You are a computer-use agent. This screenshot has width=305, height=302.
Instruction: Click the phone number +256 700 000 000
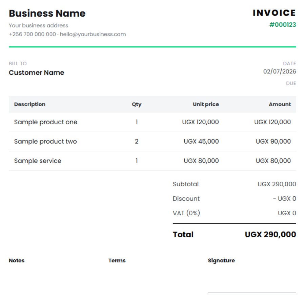(x=32, y=34)
